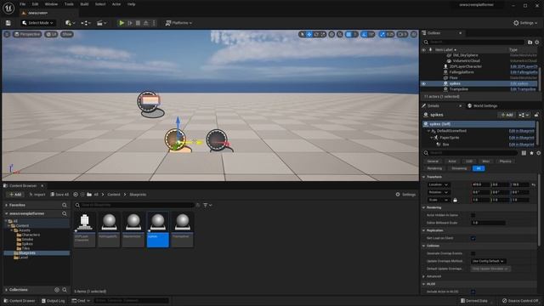Click the Unreal Engine logo
The image size is (544, 306).
pos(8,8)
